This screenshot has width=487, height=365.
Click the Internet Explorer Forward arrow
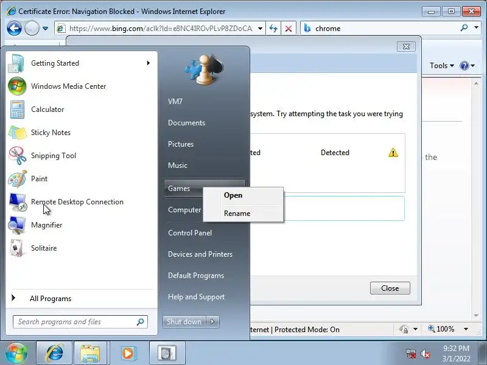(32, 29)
